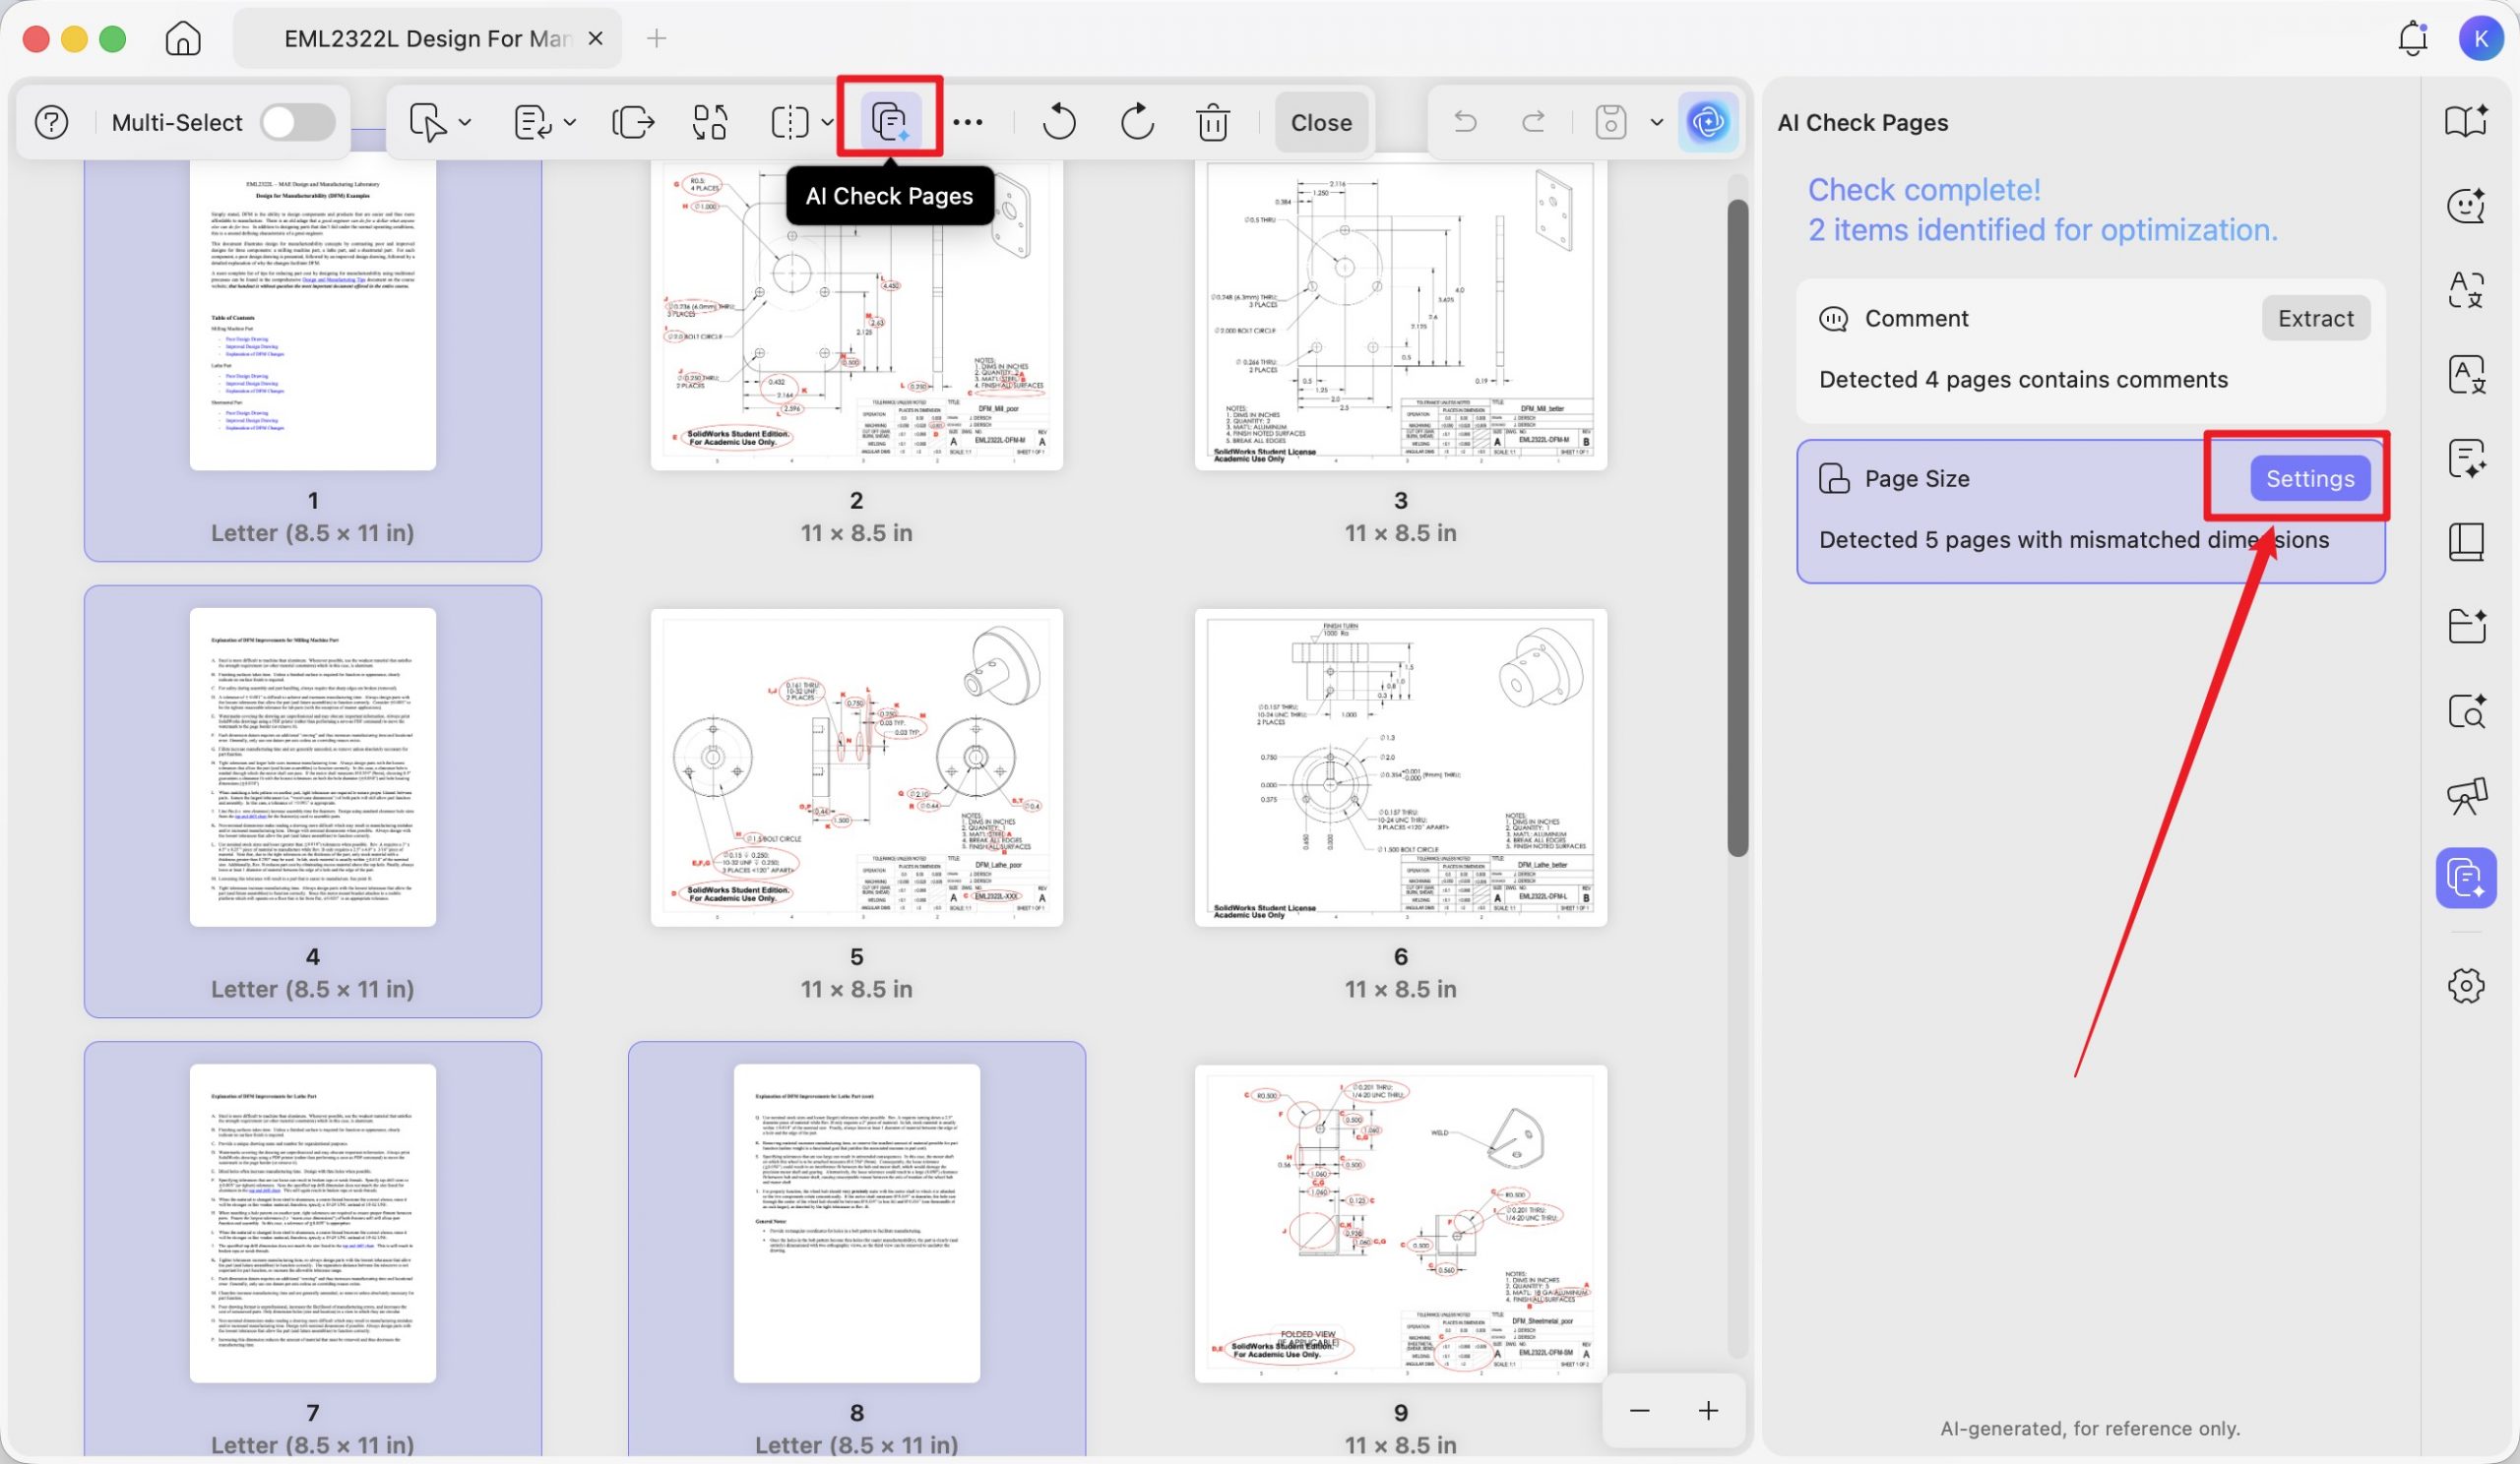2520x1464 pixels.
Task: Run AI Check Pages from the toolbar
Action: point(890,122)
